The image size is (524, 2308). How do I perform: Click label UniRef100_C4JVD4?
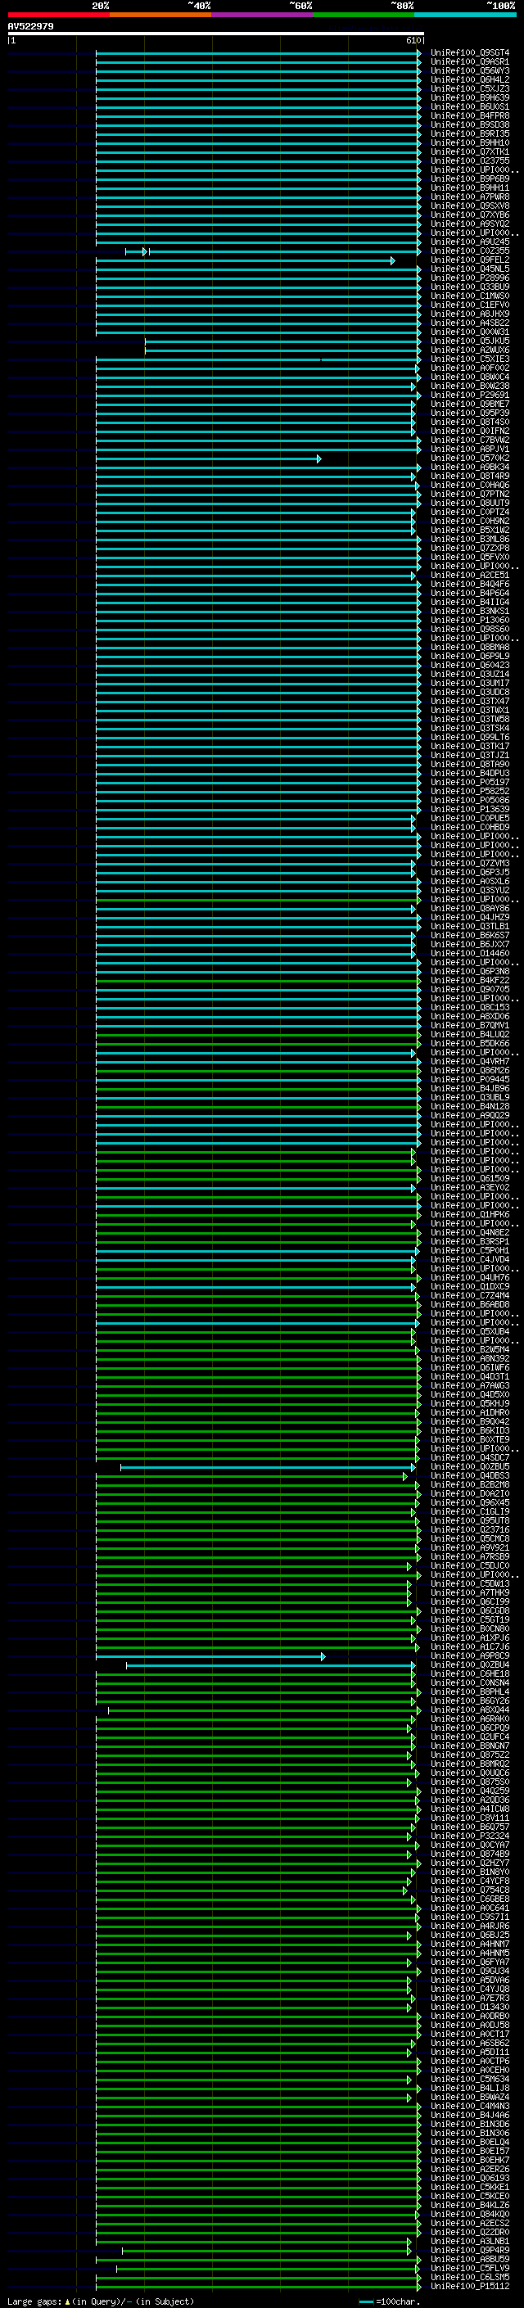470,1260
